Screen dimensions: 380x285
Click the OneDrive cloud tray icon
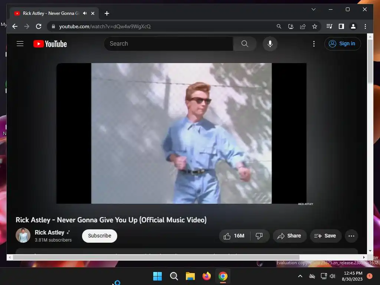[x=312, y=276]
